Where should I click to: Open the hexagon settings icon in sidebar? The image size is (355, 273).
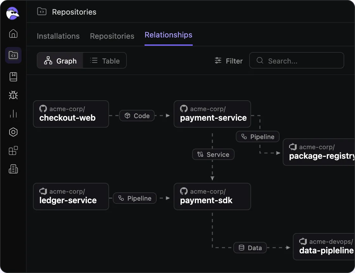tap(13, 132)
